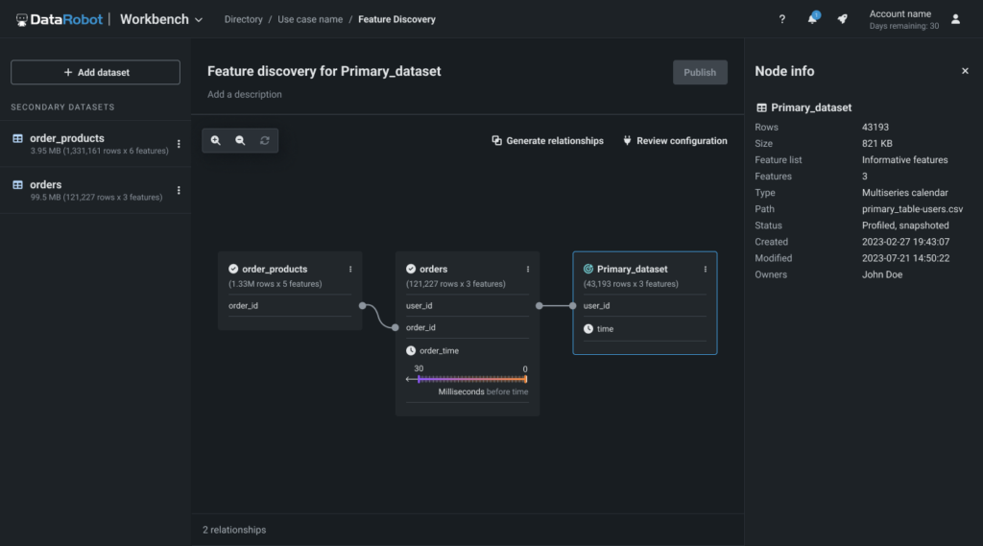Click the Milliseconds unit label

[461, 392]
